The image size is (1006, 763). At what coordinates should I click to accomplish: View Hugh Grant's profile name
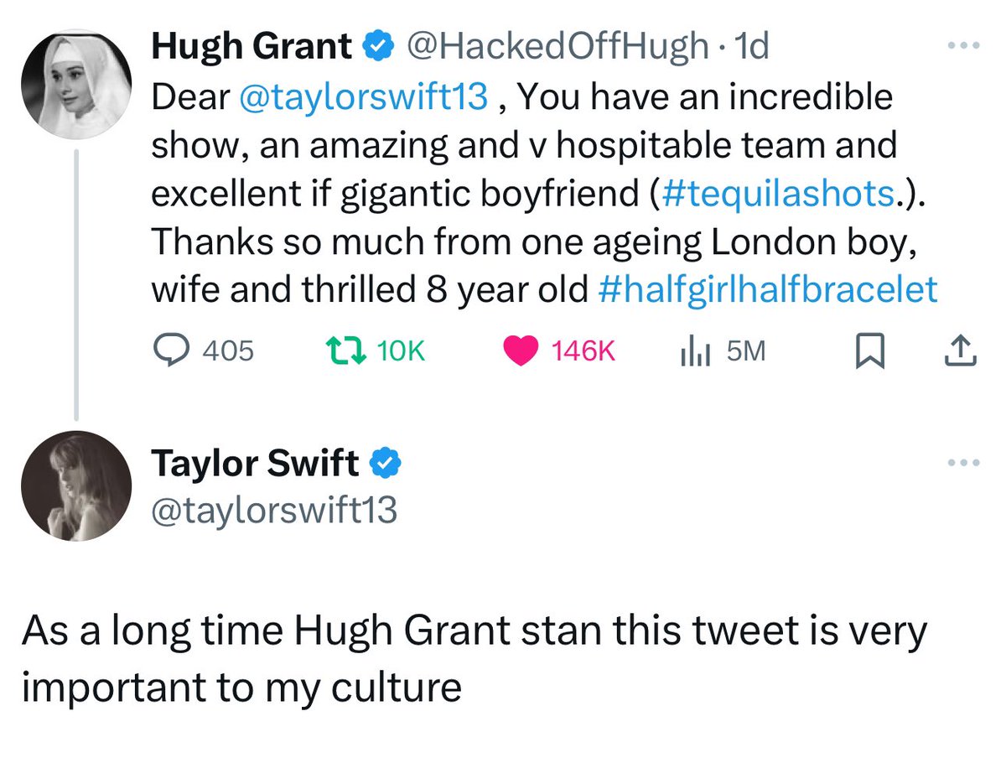[250, 47]
